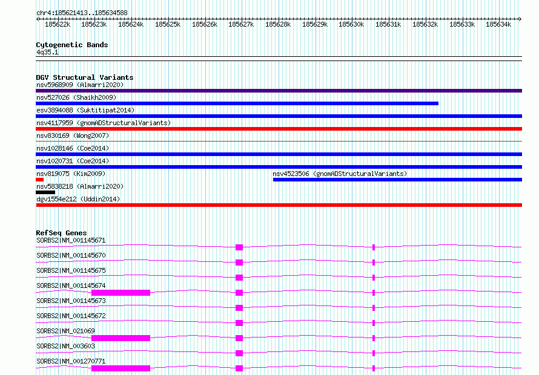Open transcript SORBS2|NM_001145673
The image size is (539, 375).
point(71,301)
